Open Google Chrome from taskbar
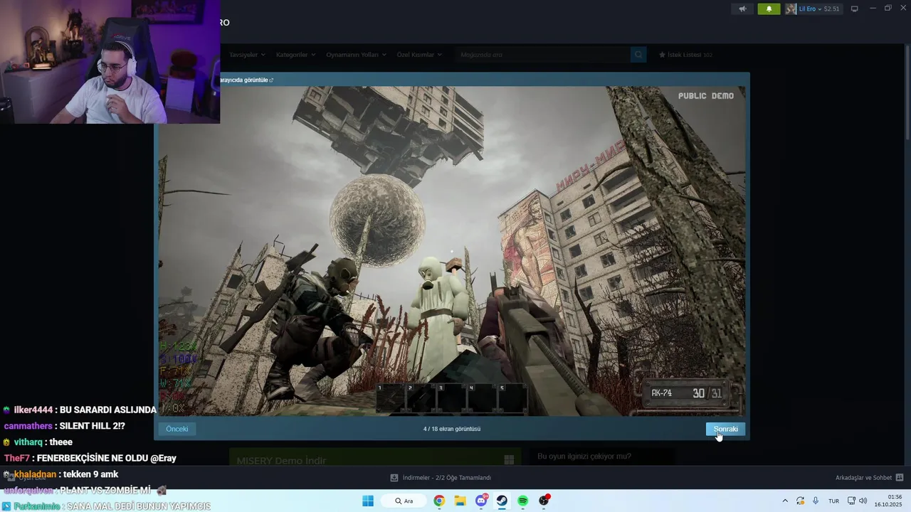The image size is (911, 512). [439, 501]
